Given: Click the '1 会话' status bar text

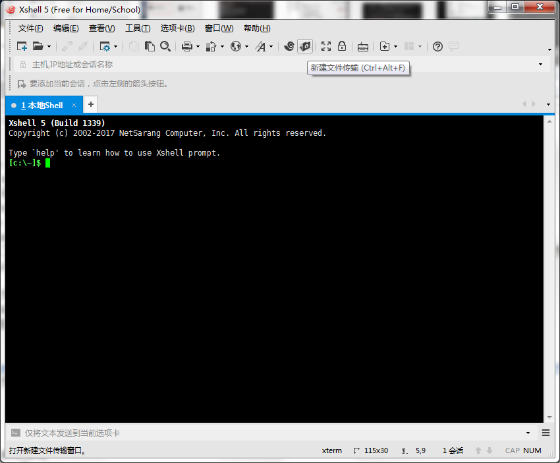Looking at the screenshot, I should (453, 450).
